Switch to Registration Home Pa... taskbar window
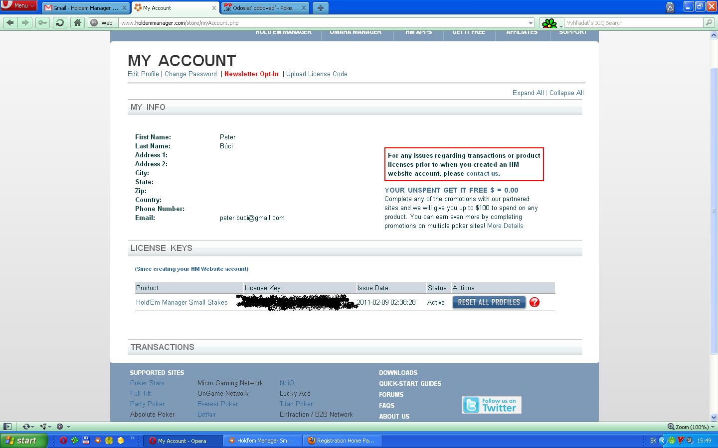This screenshot has width=718, height=448. [x=343, y=441]
